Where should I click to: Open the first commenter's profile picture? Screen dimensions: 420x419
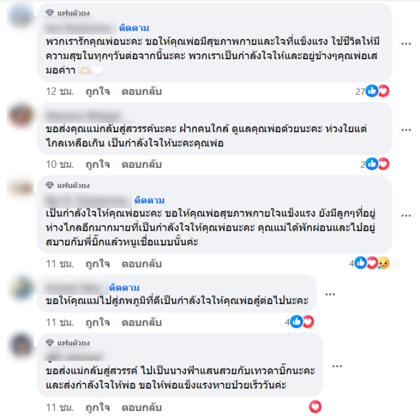point(21,16)
